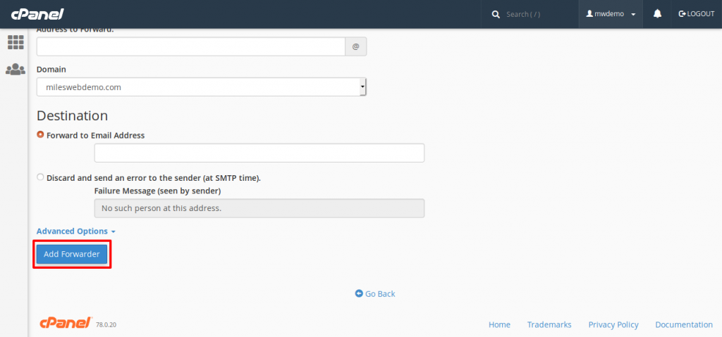This screenshot has width=722, height=337.
Task: Click the cPanel footer logo
Action: (x=65, y=324)
